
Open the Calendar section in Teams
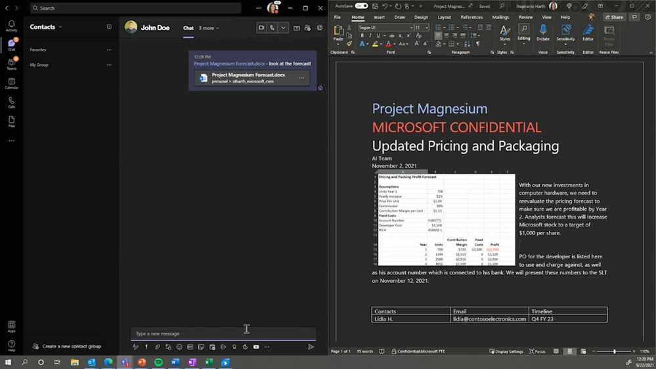pyautogui.click(x=11, y=83)
